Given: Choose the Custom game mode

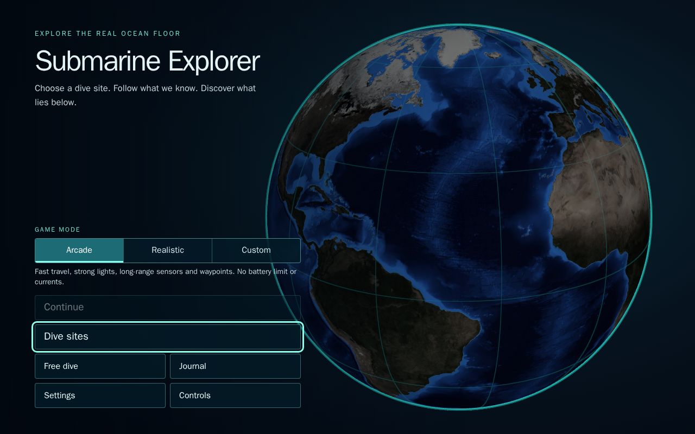Looking at the screenshot, I should pyautogui.click(x=256, y=250).
